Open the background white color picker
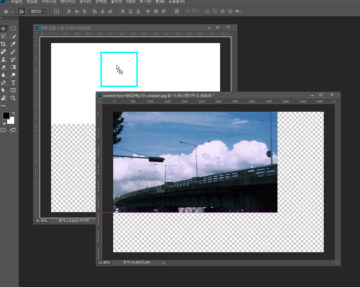Screen dimensions: 360x287 [x=12, y=121]
